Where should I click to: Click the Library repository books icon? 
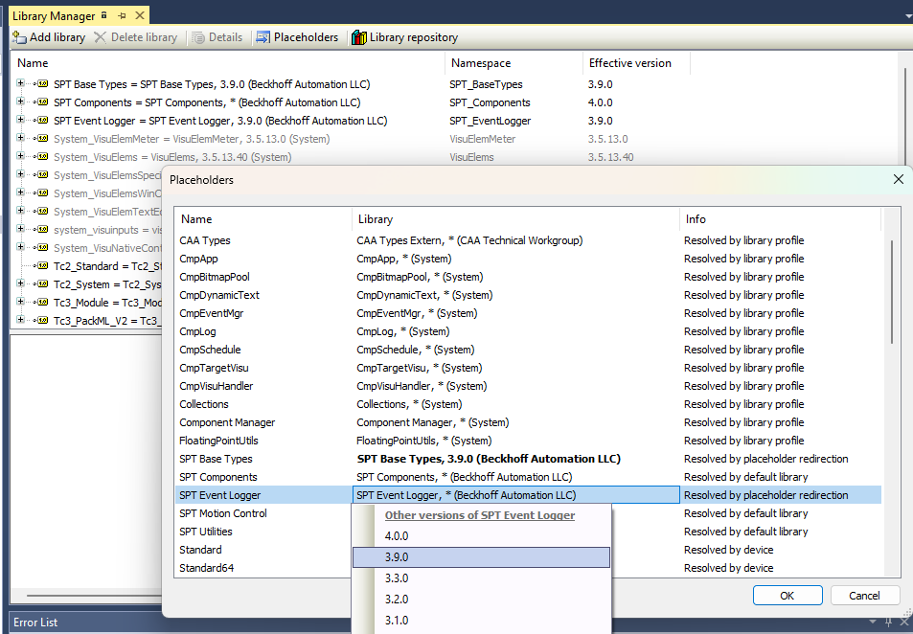click(358, 38)
